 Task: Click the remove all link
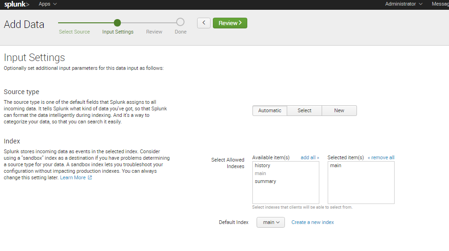click(x=381, y=157)
